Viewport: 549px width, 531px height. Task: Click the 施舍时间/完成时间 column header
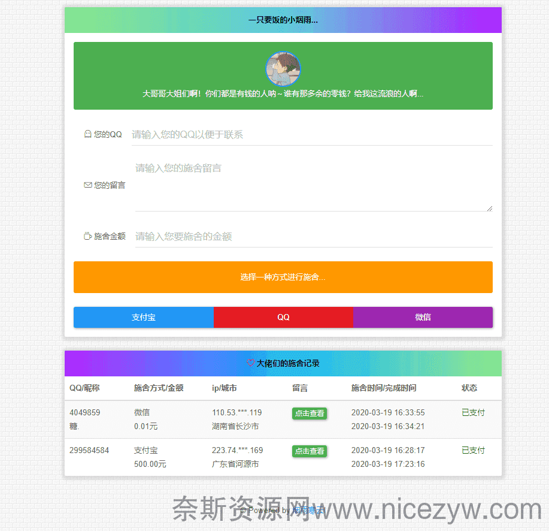tap(384, 388)
